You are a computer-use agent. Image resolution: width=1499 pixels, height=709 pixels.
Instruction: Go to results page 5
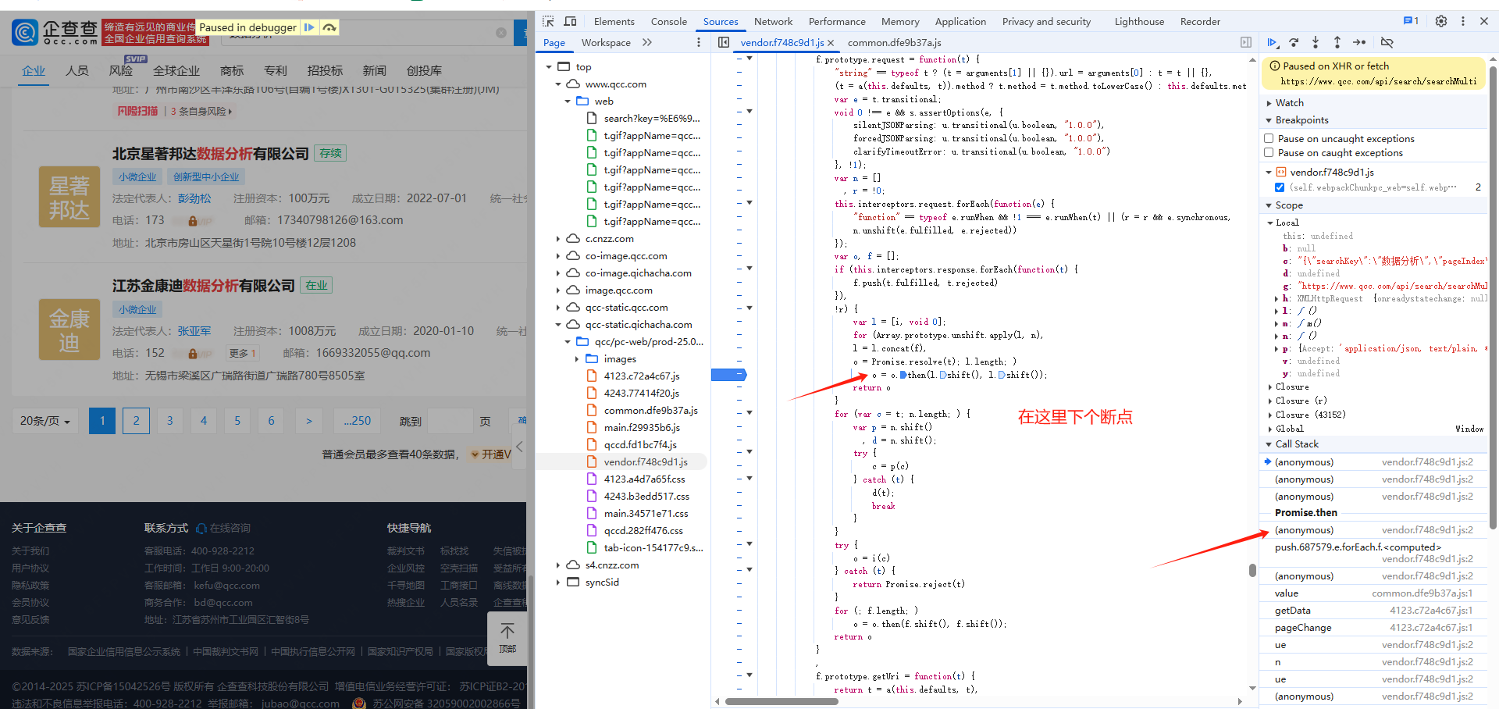[237, 421]
